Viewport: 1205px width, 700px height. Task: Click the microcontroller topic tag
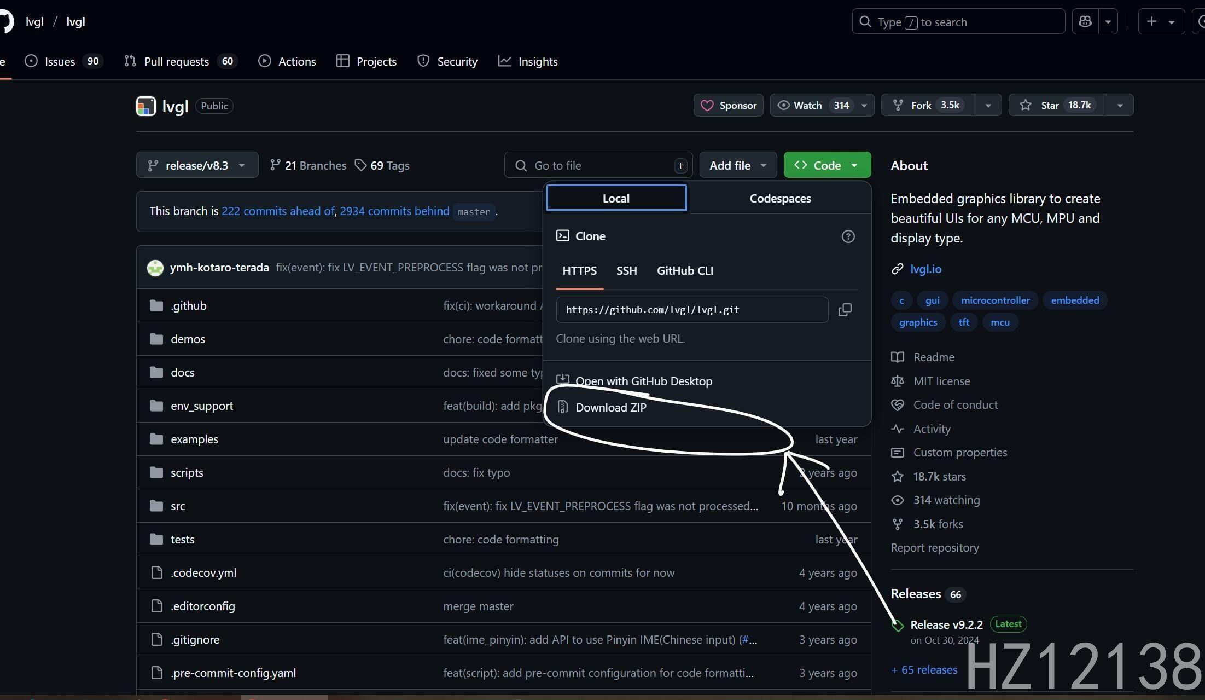click(995, 300)
